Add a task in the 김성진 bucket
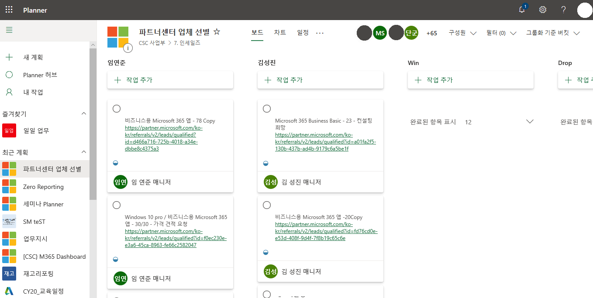The height and width of the screenshot is (298, 593). 321,80
